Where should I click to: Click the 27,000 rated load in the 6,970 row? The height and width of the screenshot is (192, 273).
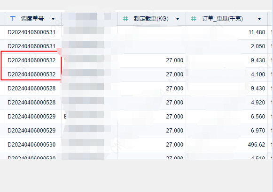175,131
